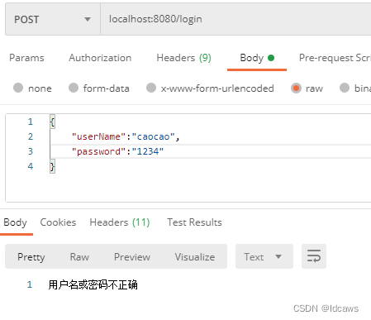Screen dimensions: 371x320
Task: Click the response text 用户名或密码不正确
Action: [93, 284]
